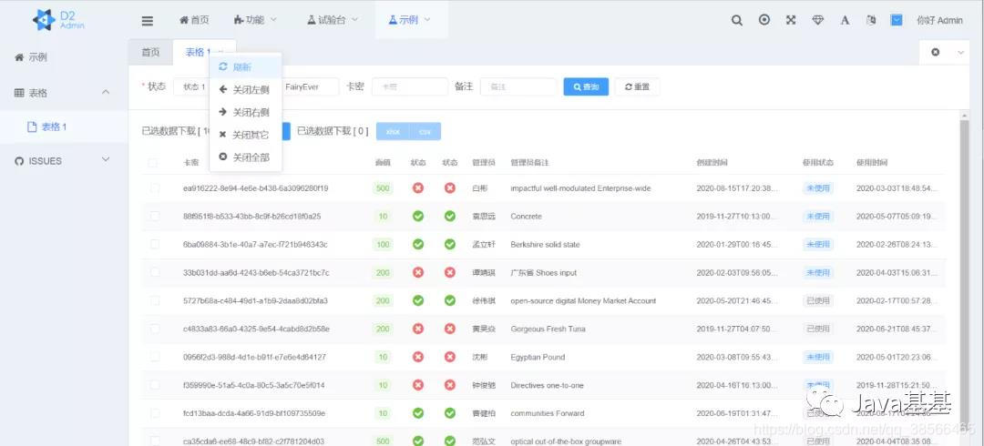Viewport: 984px width, 446px height.
Task: Select 关闭全部 in the tab context menu
Action: point(245,157)
